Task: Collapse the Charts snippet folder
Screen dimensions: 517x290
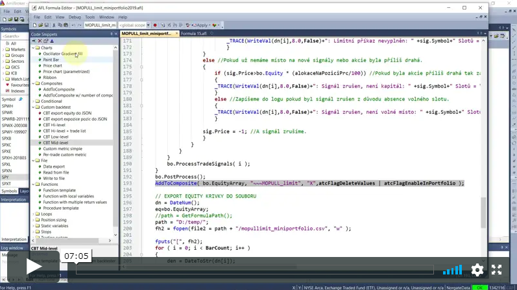Action: tap(34, 48)
